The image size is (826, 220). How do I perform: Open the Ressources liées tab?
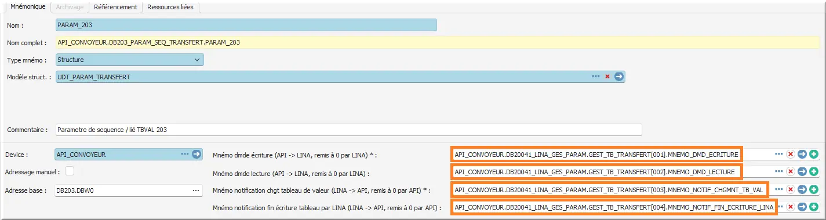[172, 7]
